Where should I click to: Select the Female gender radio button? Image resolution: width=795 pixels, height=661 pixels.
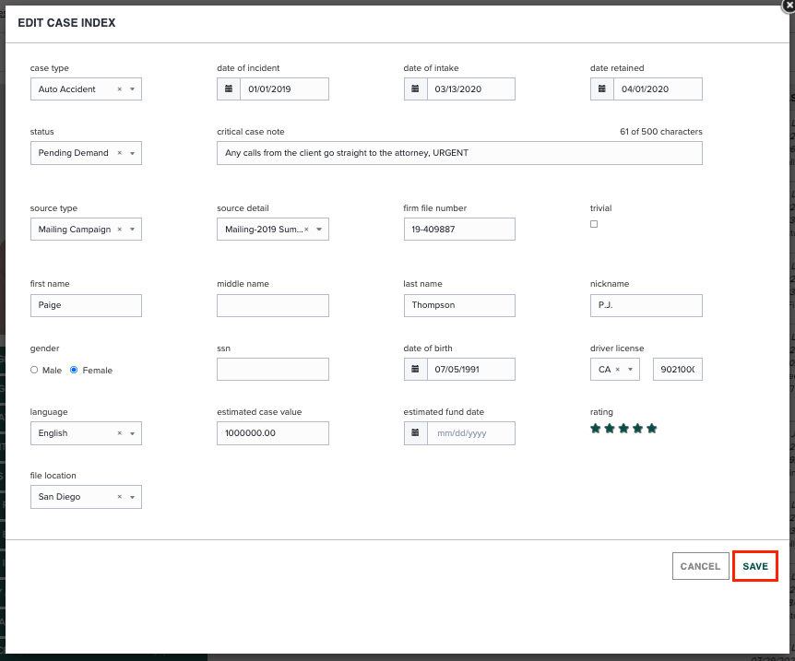coord(74,370)
